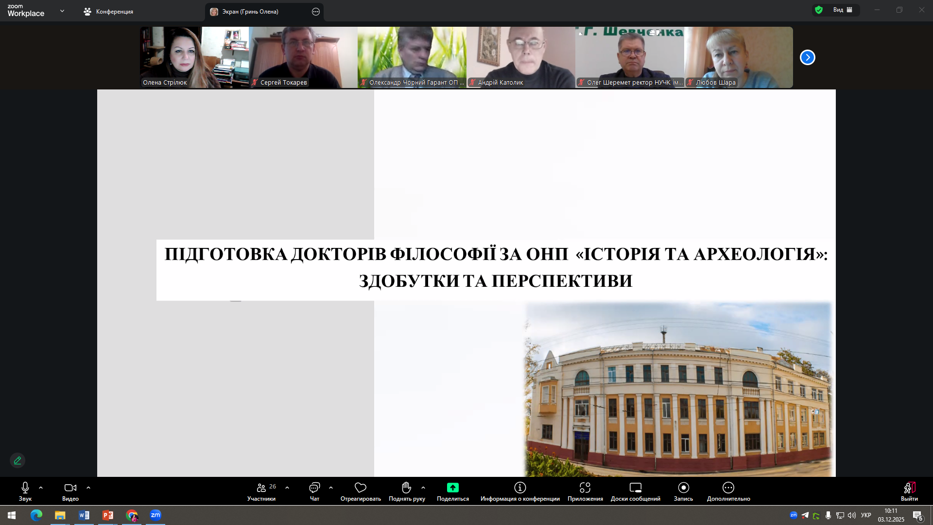Screen dimensions: 933x525
Task: Click the green annotation pencil icon
Action: coord(17,460)
